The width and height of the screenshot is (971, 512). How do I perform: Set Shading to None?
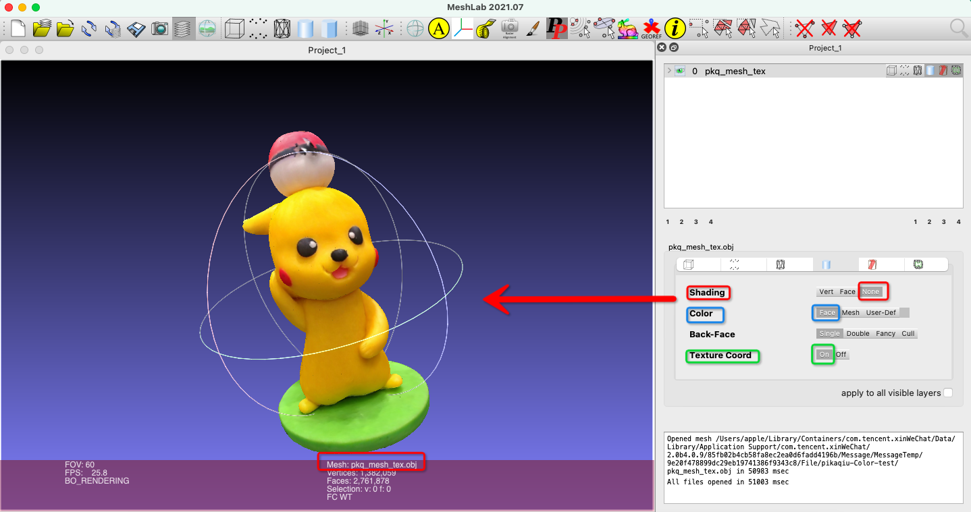(x=871, y=292)
